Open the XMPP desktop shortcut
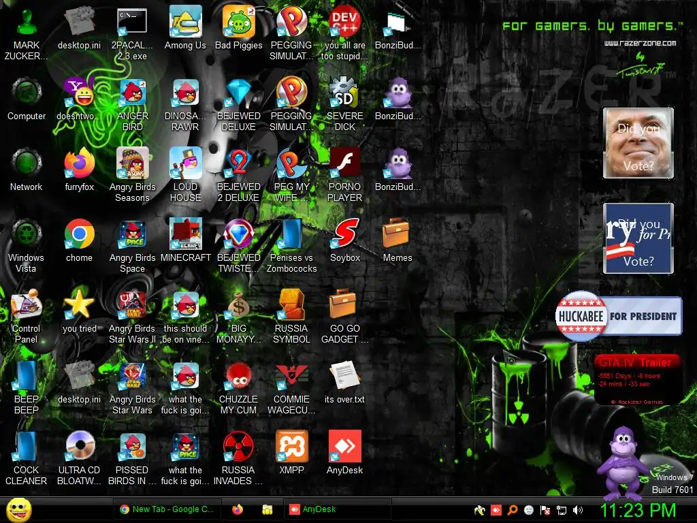This screenshot has height=523, width=697. [291, 453]
